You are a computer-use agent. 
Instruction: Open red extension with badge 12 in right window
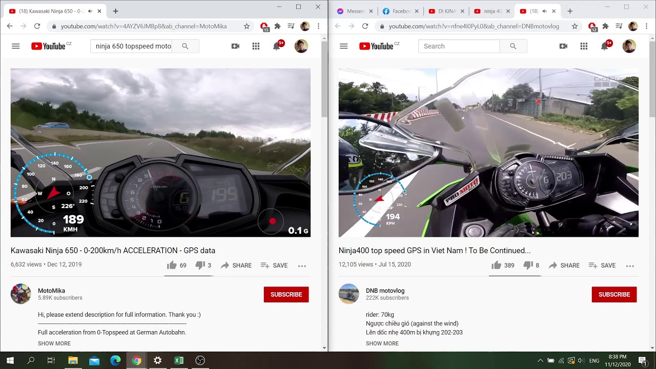coord(592,27)
